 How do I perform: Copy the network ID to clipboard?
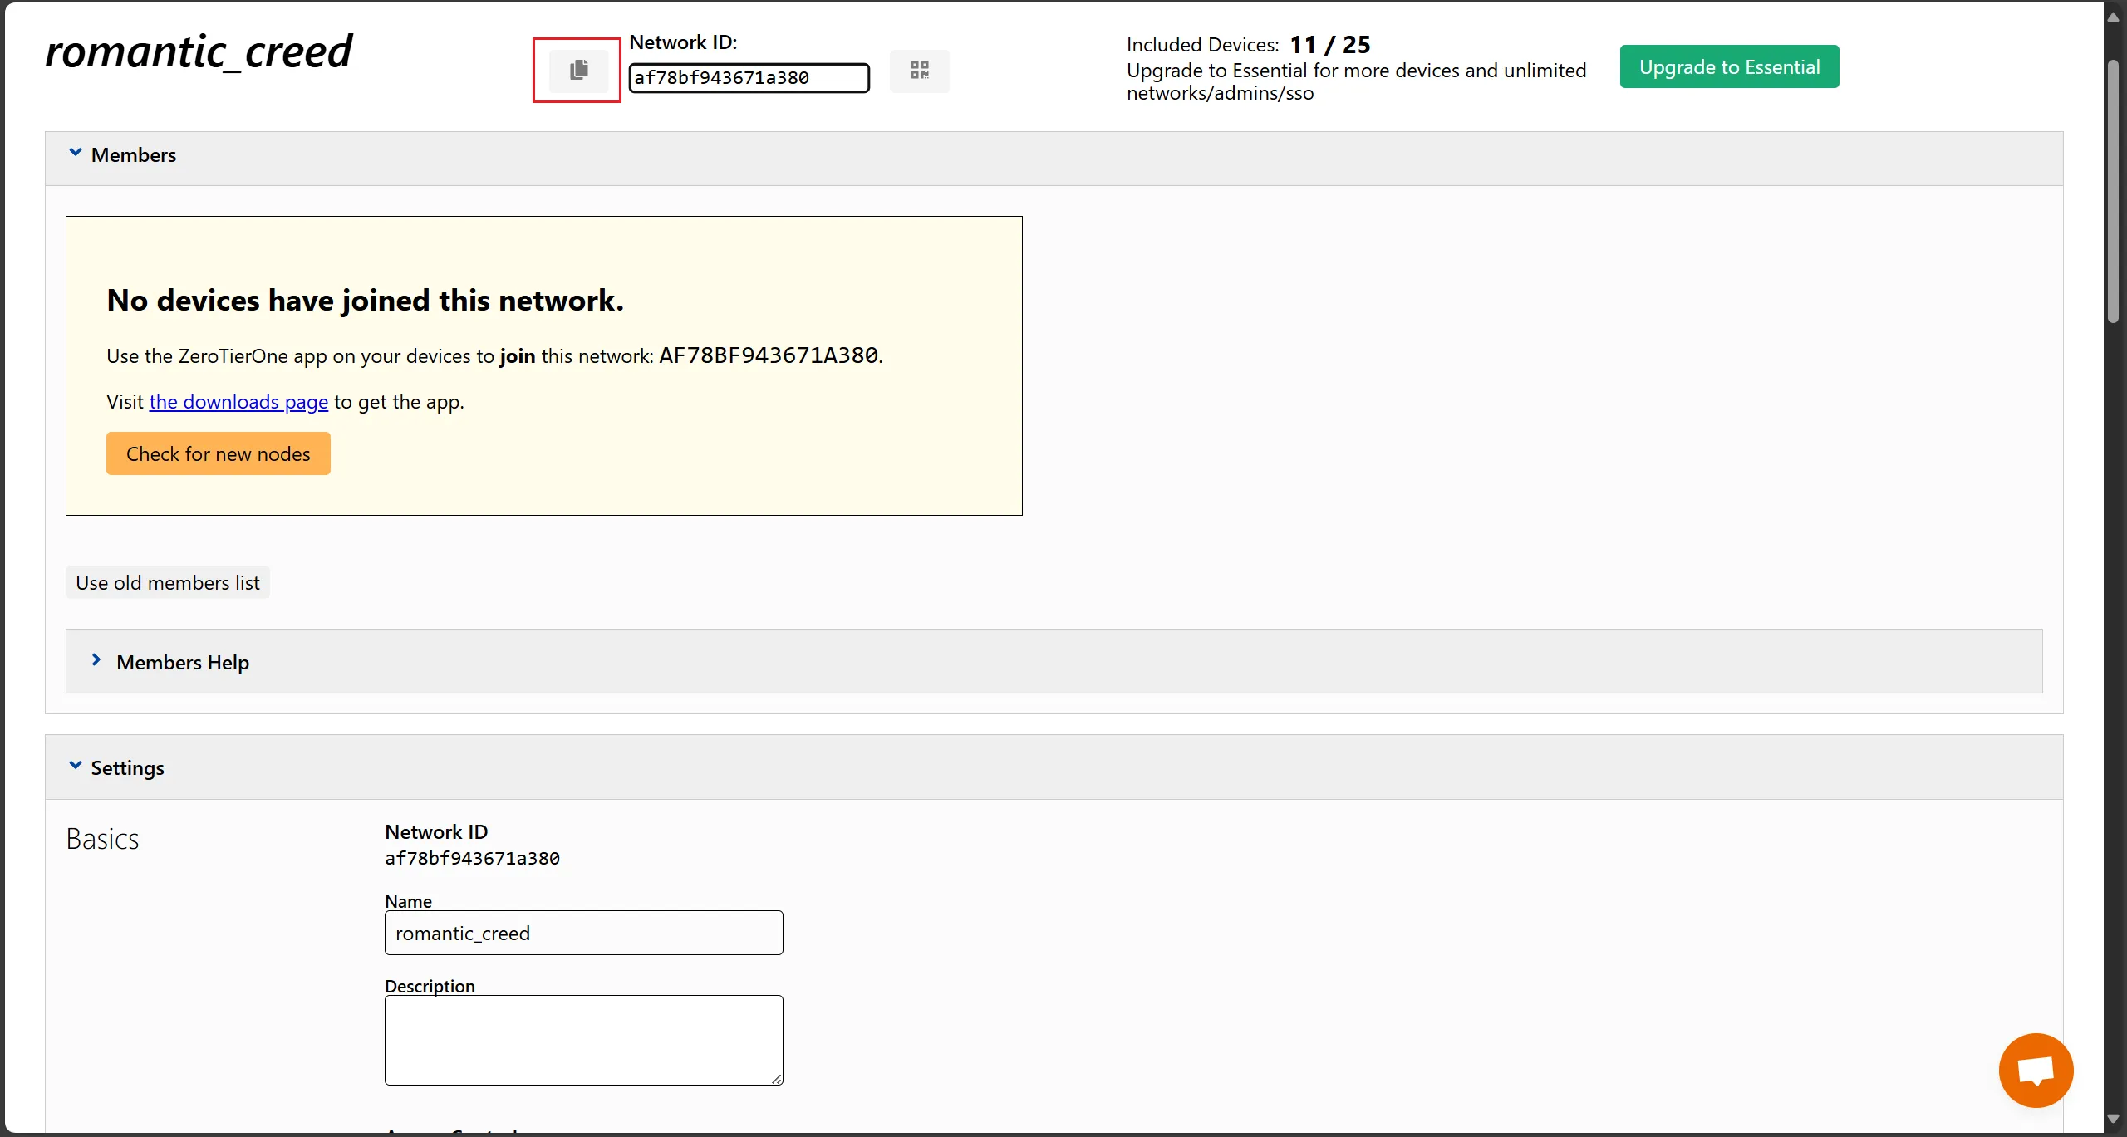click(x=578, y=70)
